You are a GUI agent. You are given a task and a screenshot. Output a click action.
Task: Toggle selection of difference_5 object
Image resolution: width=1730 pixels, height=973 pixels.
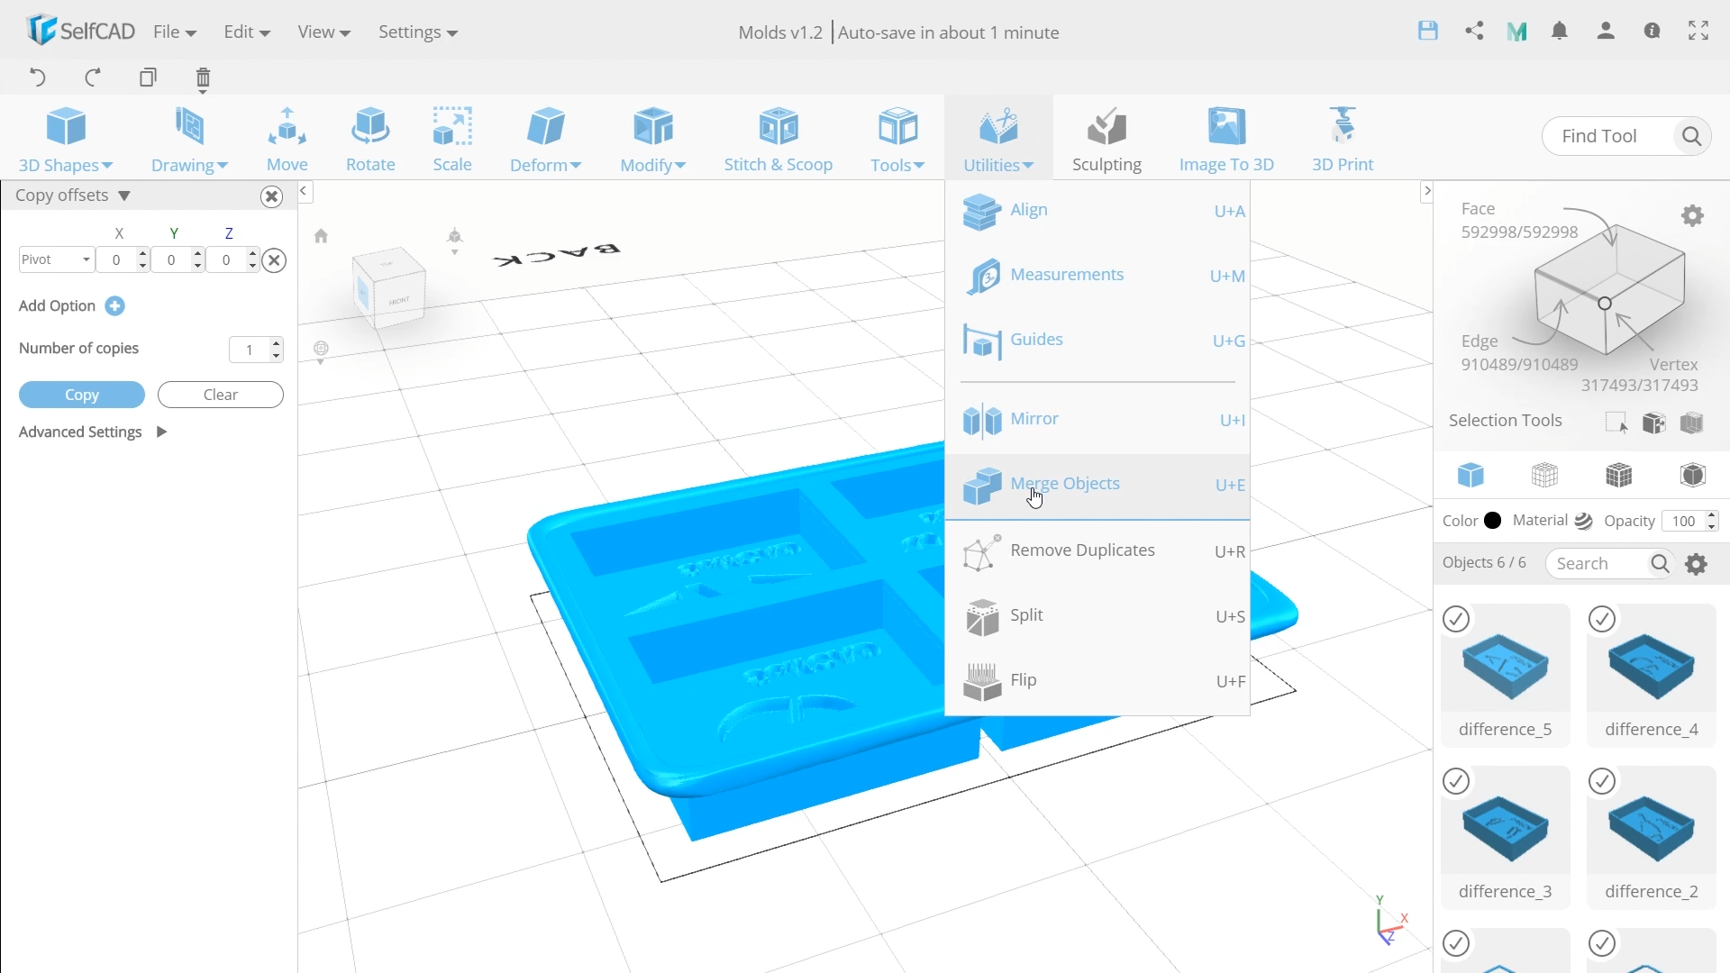tap(1456, 619)
